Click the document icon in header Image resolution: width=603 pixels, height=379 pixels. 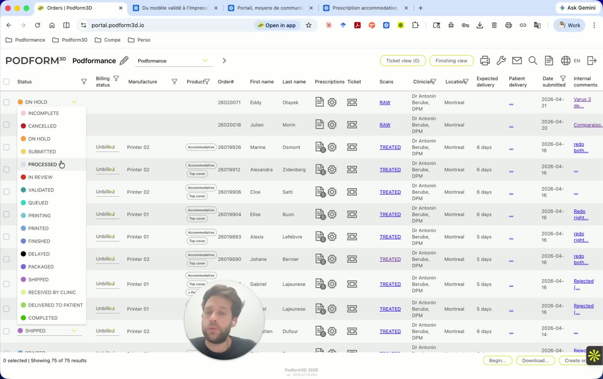pos(549,61)
